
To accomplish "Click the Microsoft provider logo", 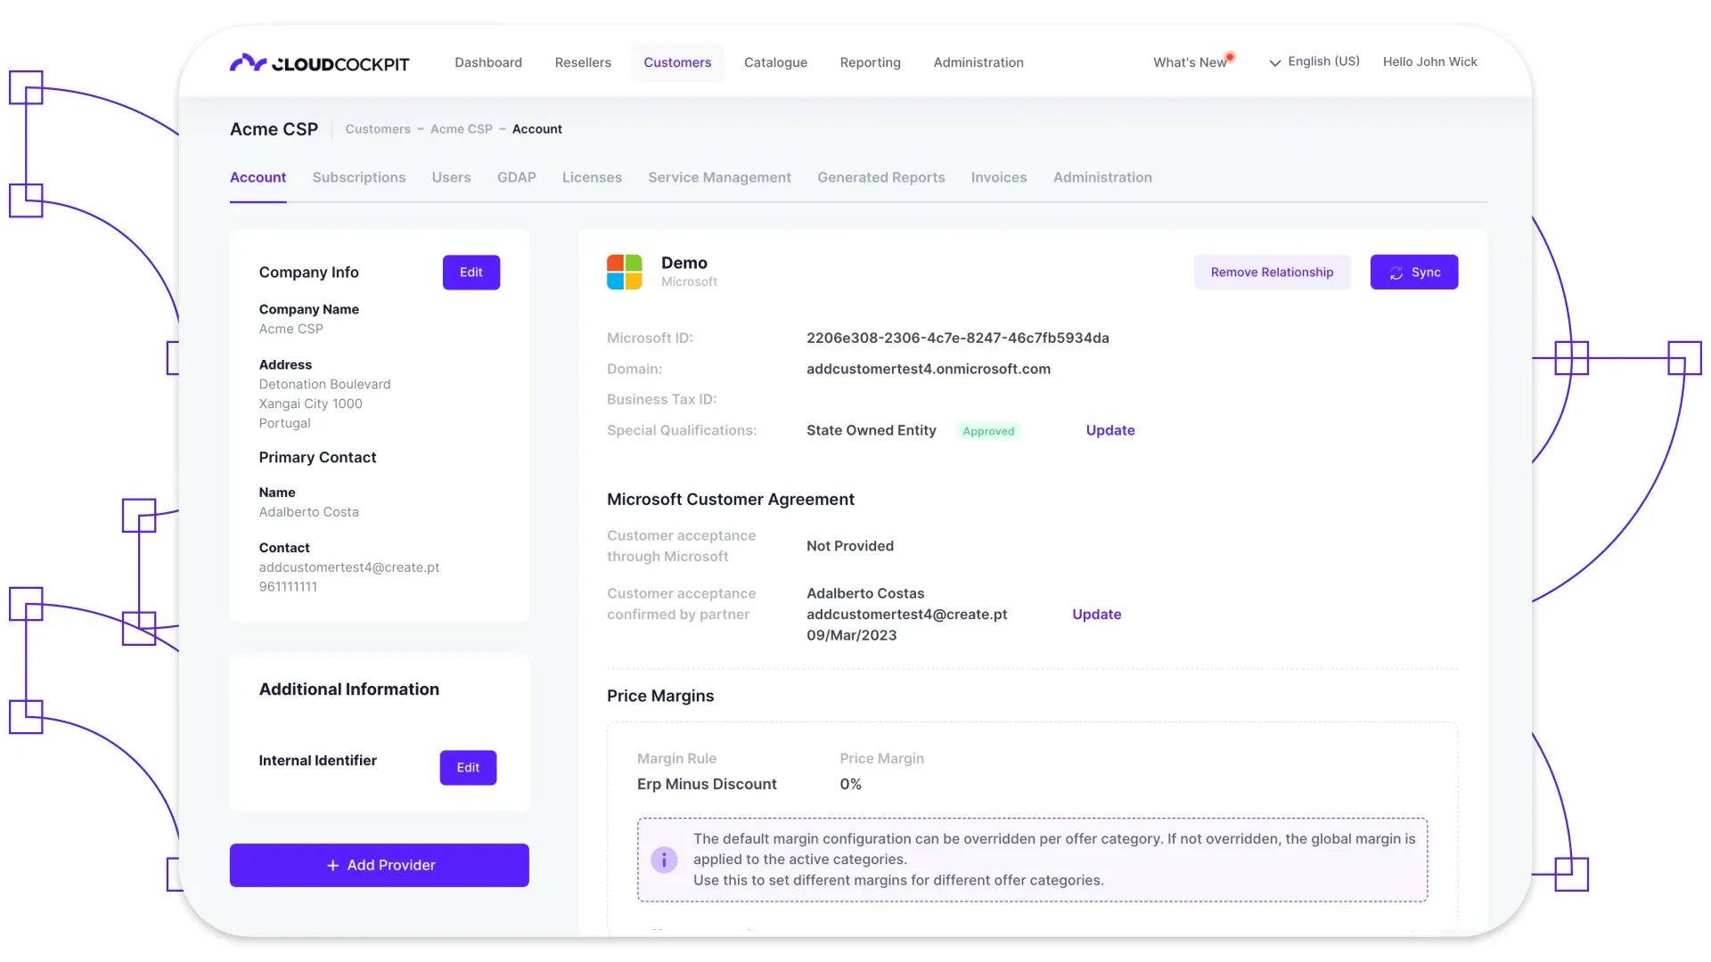I will click(624, 272).
